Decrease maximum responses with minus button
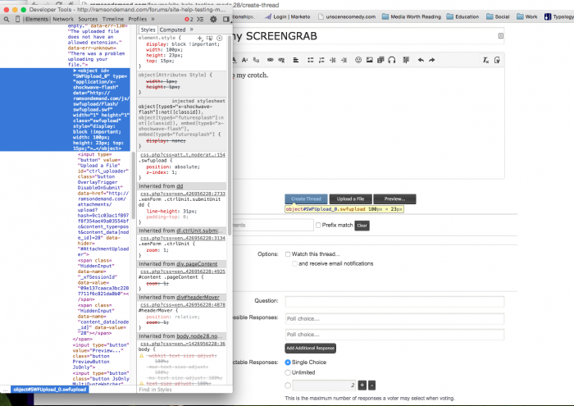Image resolution: width=574 pixels, height=406 pixels. (371, 385)
